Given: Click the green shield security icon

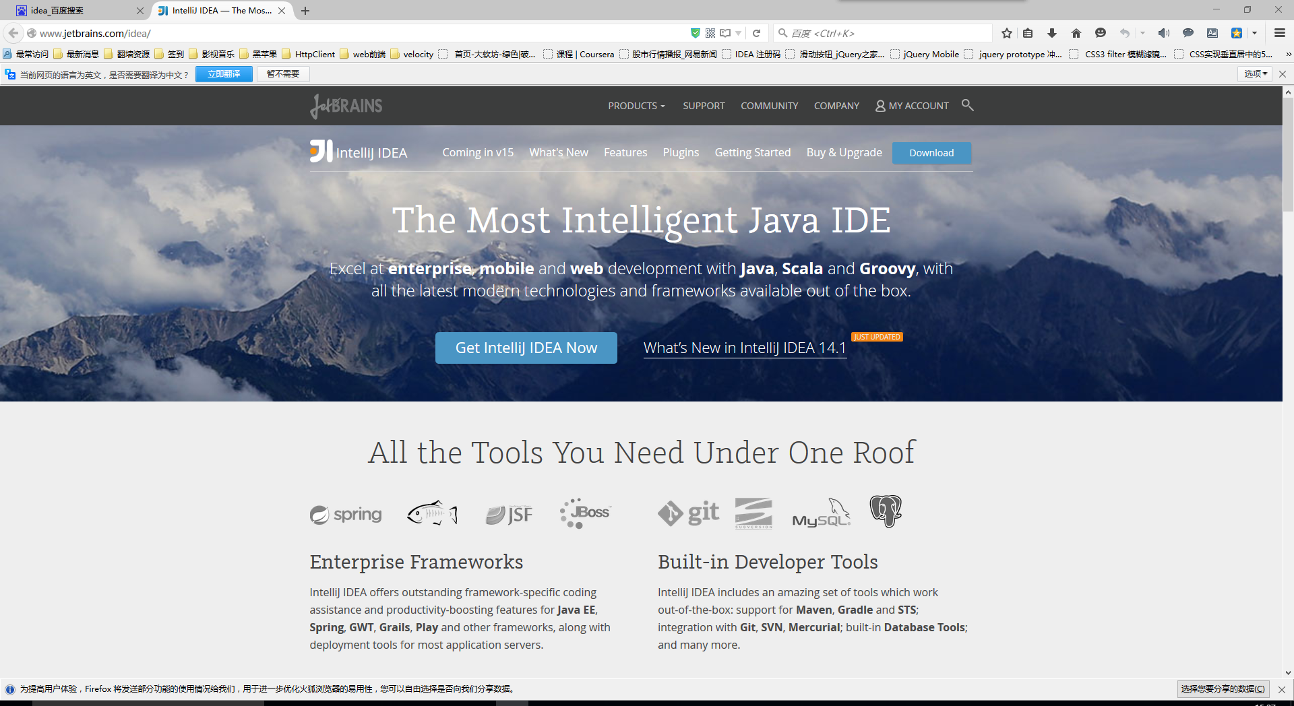Looking at the screenshot, I should pyautogui.click(x=696, y=33).
